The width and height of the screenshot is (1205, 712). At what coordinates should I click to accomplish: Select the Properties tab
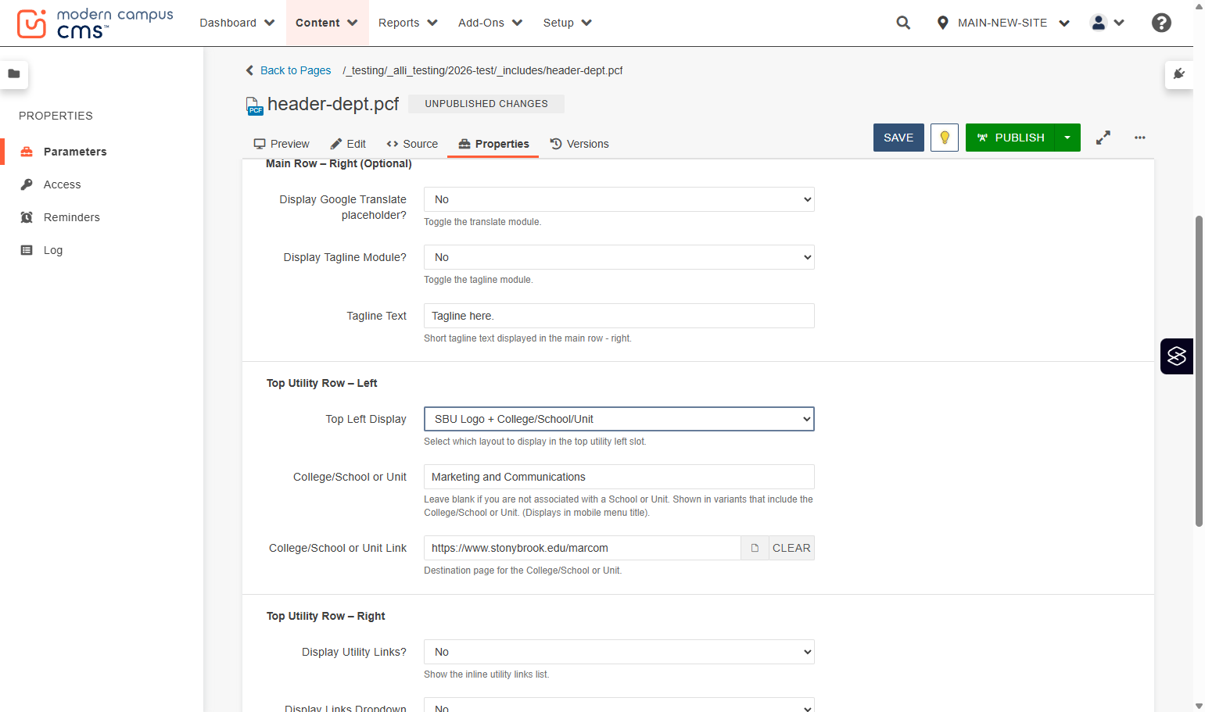tap(493, 144)
